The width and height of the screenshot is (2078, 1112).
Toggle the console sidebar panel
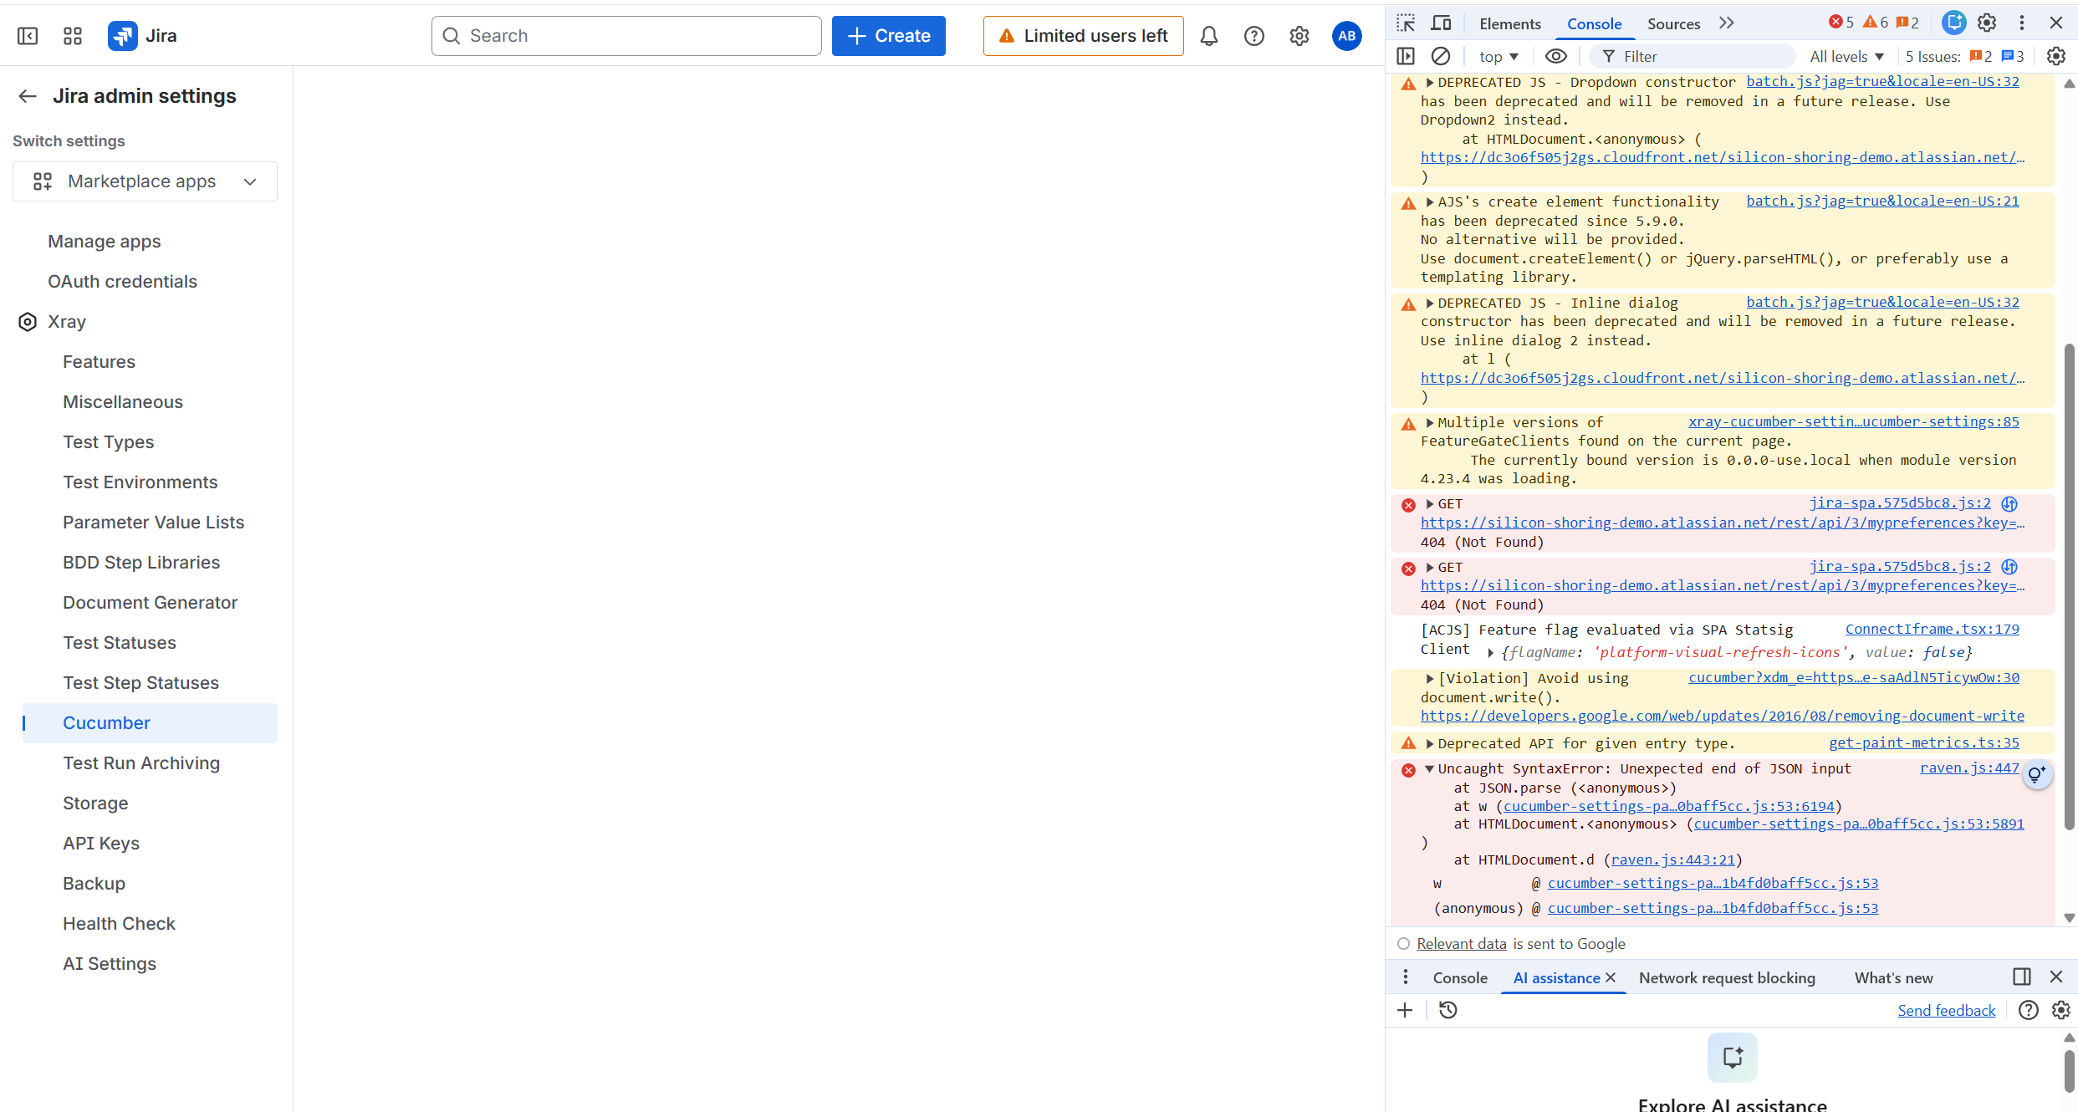(1406, 56)
